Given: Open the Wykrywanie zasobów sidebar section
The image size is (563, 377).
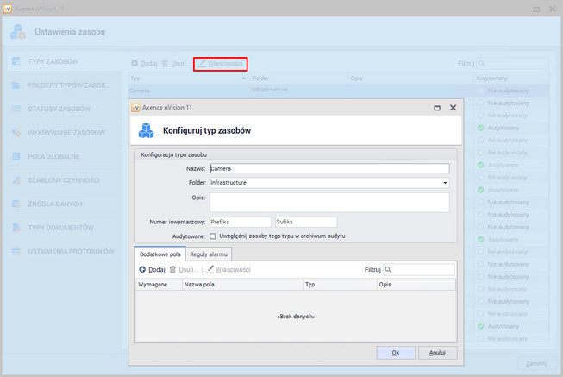Looking at the screenshot, I should pyautogui.click(x=66, y=133).
